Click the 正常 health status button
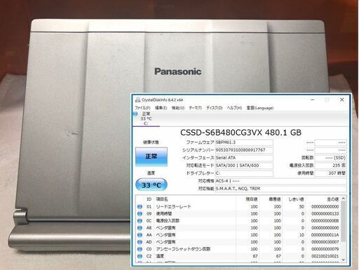The width and height of the screenshot is (359, 270). tap(151, 157)
